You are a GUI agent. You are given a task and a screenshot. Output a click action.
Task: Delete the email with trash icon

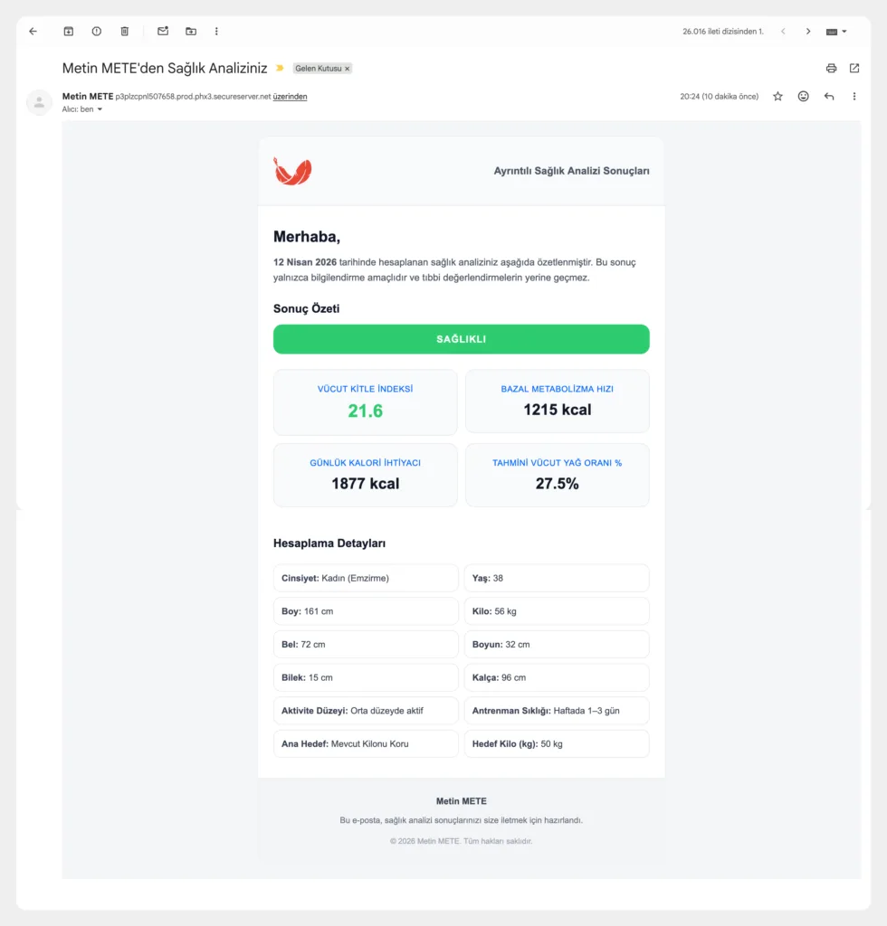124,31
